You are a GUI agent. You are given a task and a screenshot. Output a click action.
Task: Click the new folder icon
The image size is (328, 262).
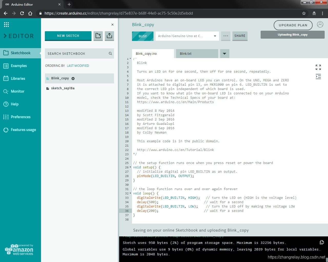click(x=98, y=36)
